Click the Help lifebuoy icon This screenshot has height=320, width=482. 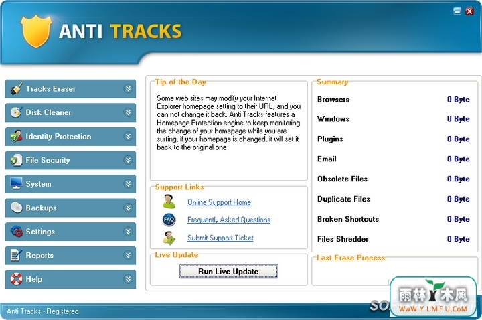tap(16, 278)
